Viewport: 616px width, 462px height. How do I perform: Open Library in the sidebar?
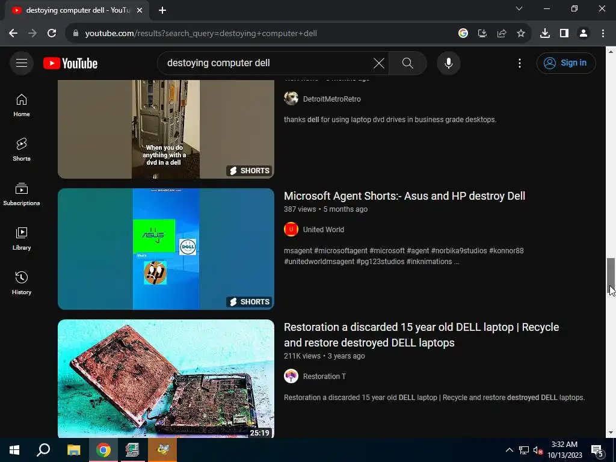(22, 238)
